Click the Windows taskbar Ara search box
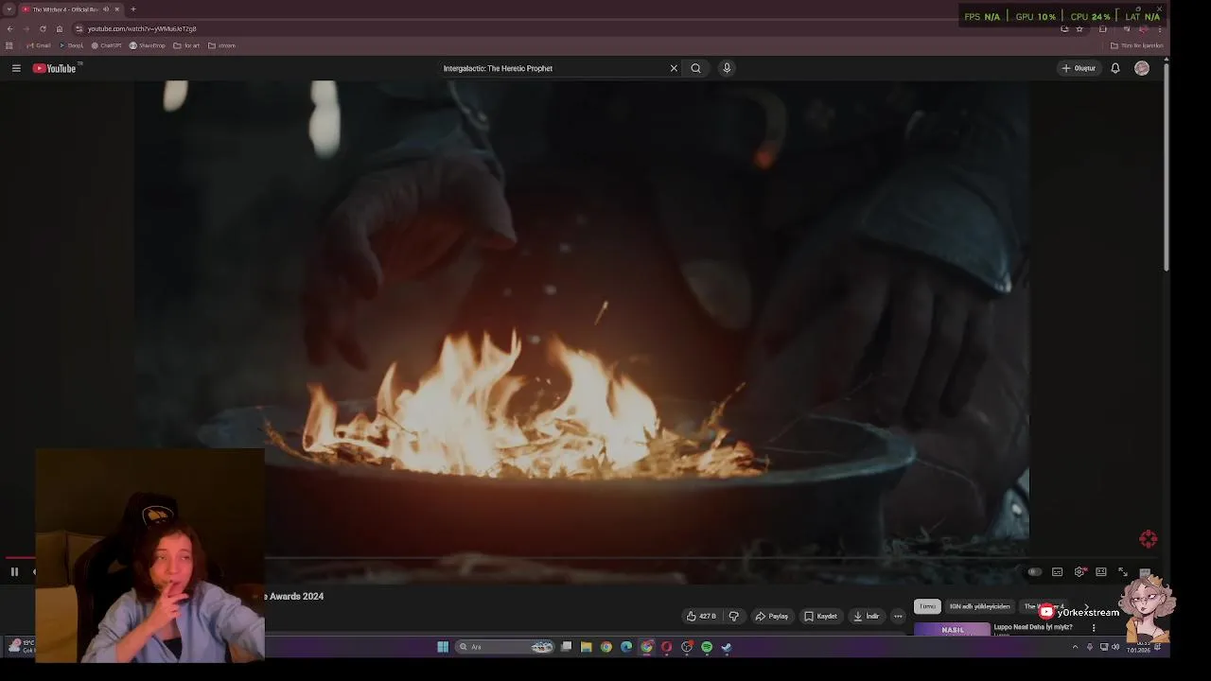Screen dimensions: 1211x681 [504, 647]
